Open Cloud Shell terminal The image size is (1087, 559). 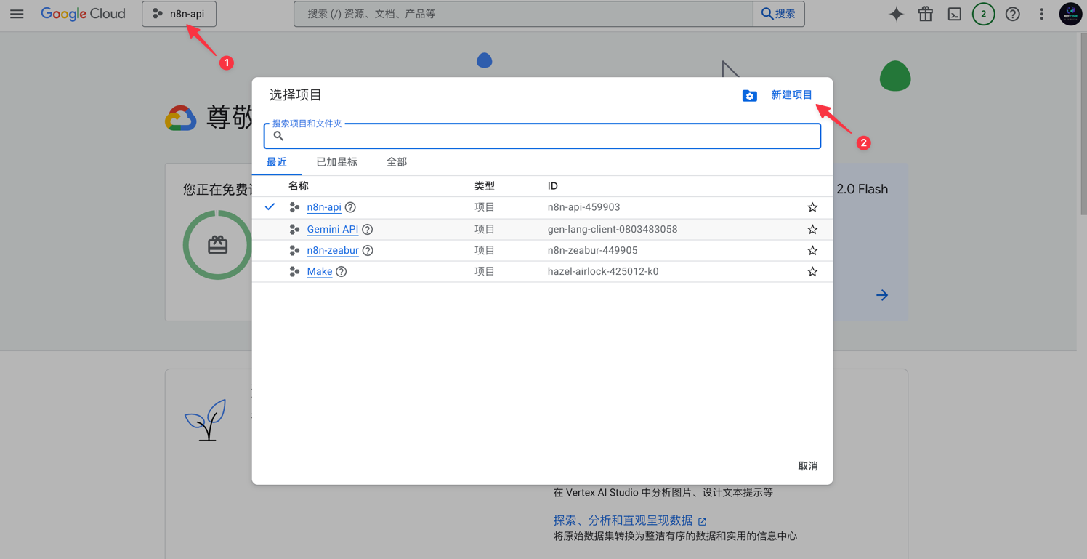point(954,14)
